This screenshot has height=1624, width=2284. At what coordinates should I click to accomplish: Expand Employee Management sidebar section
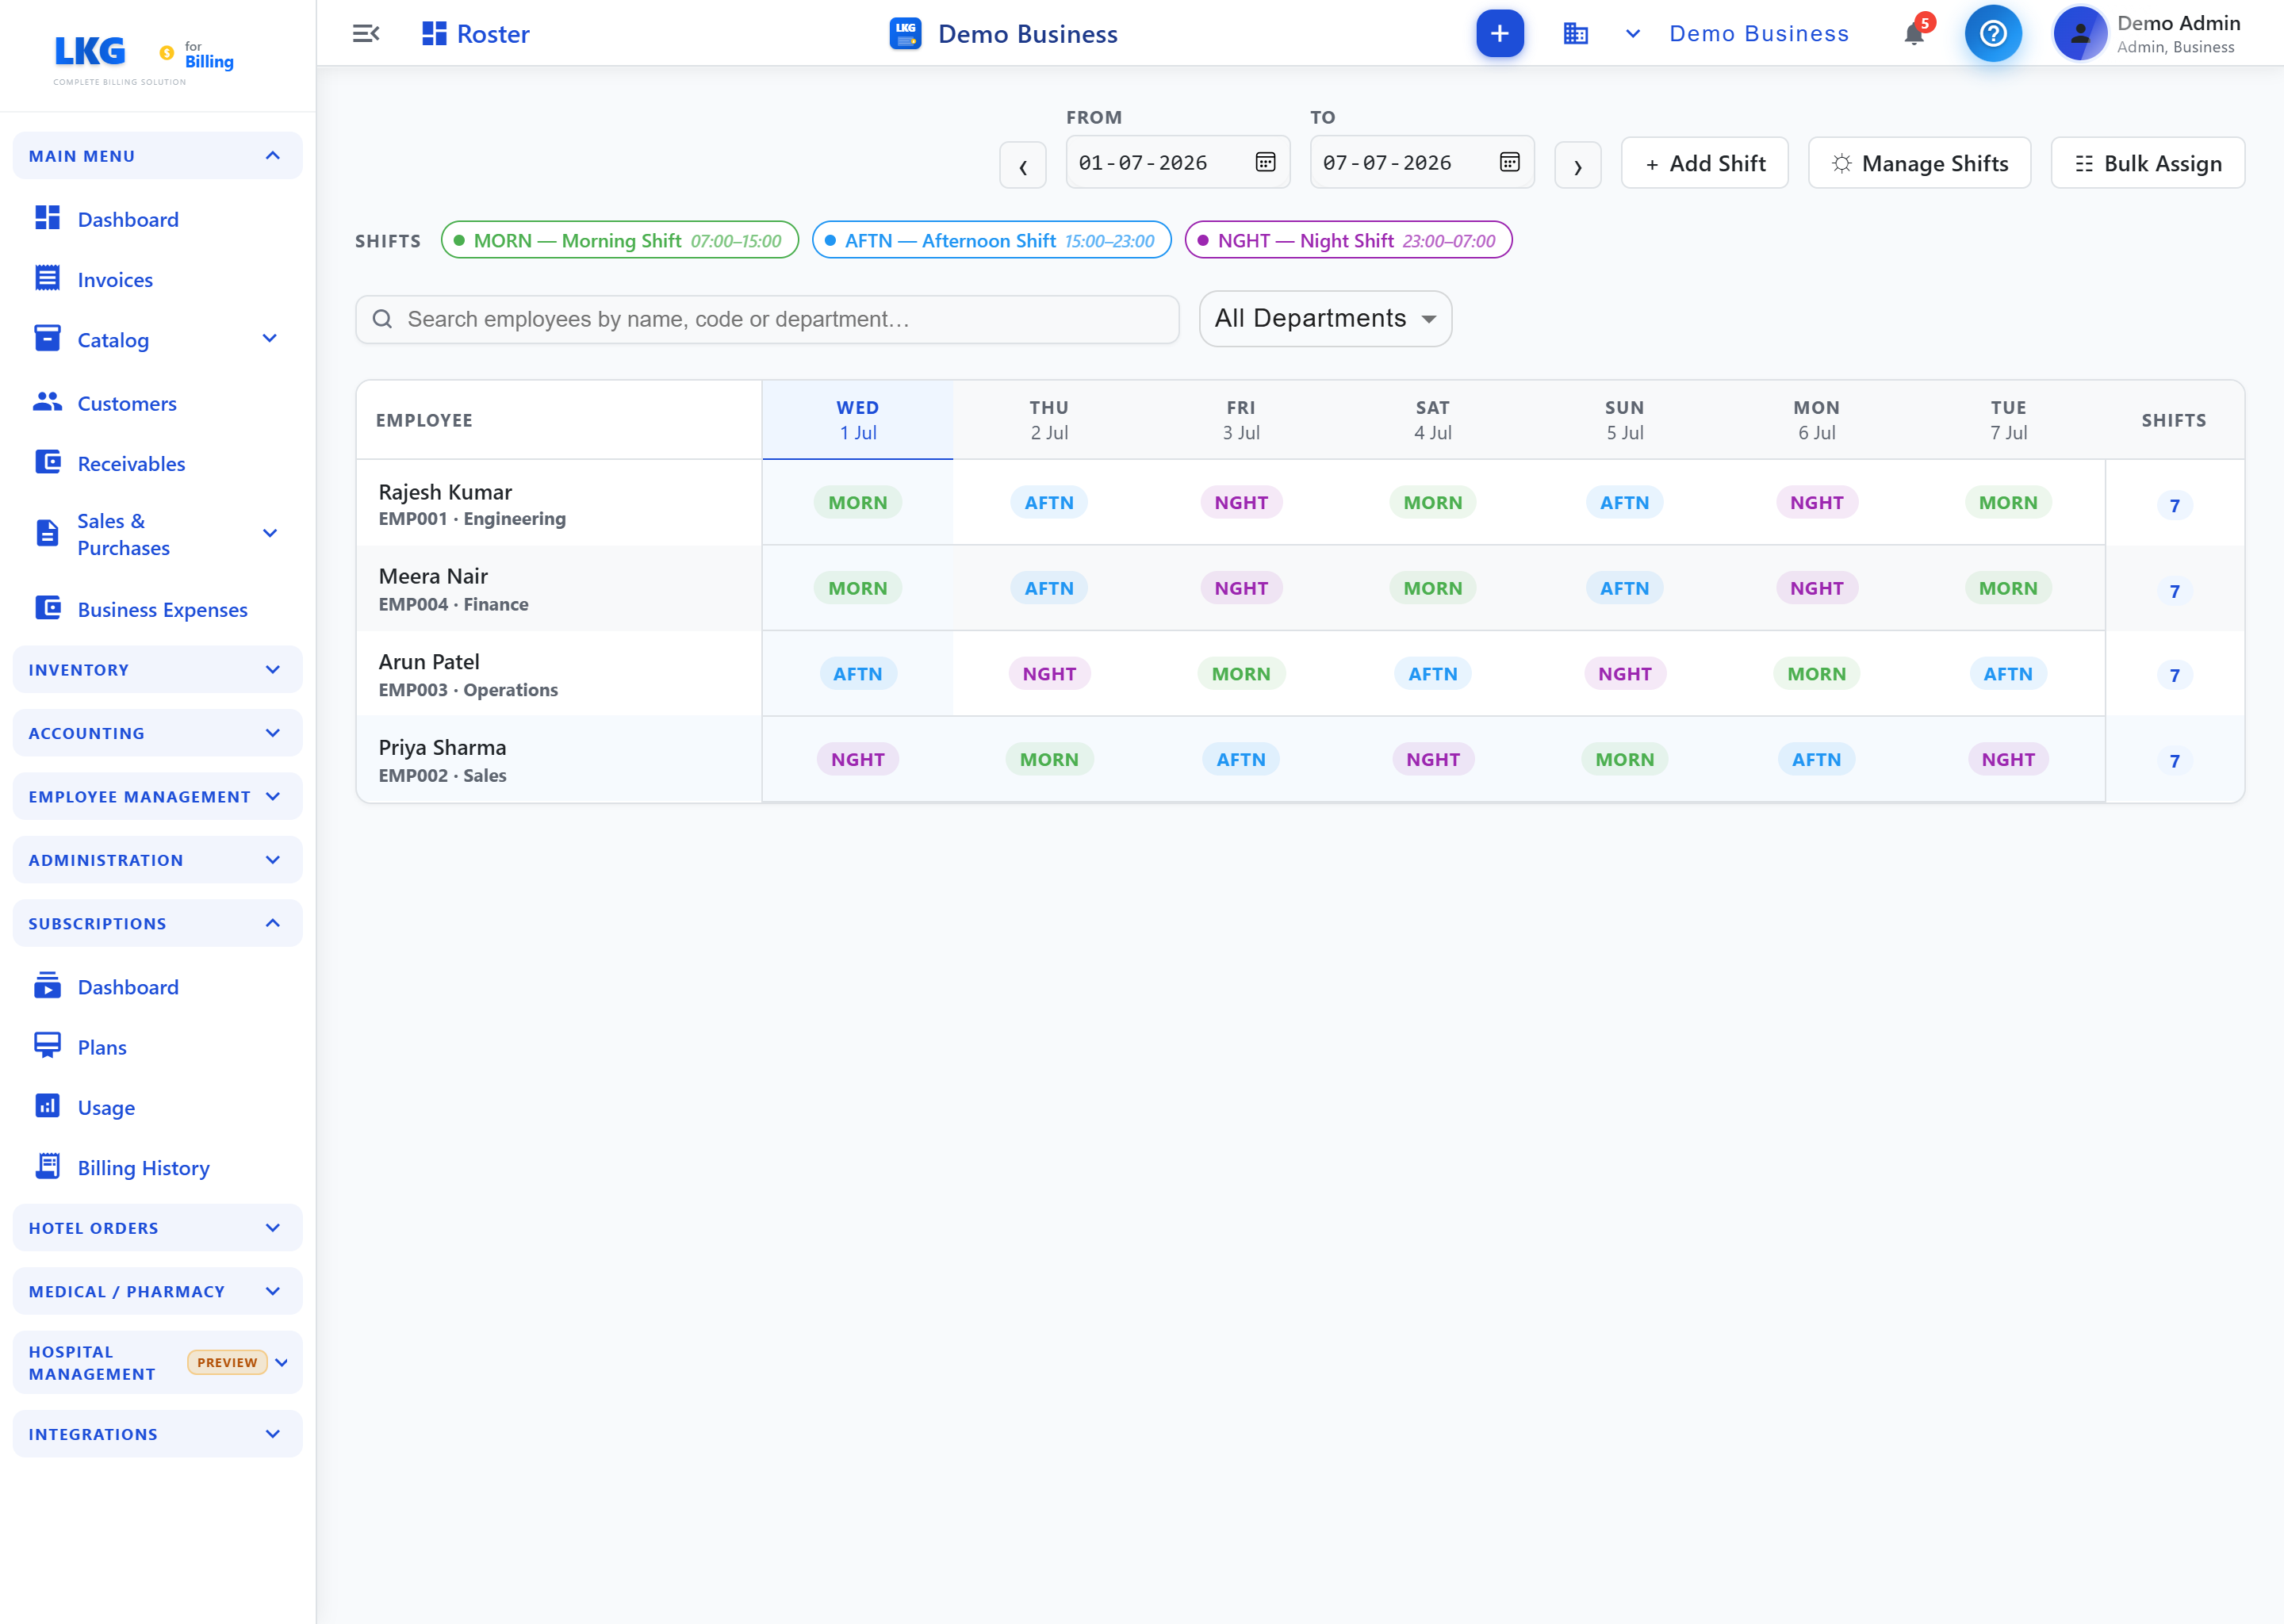click(x=157, y=796)
